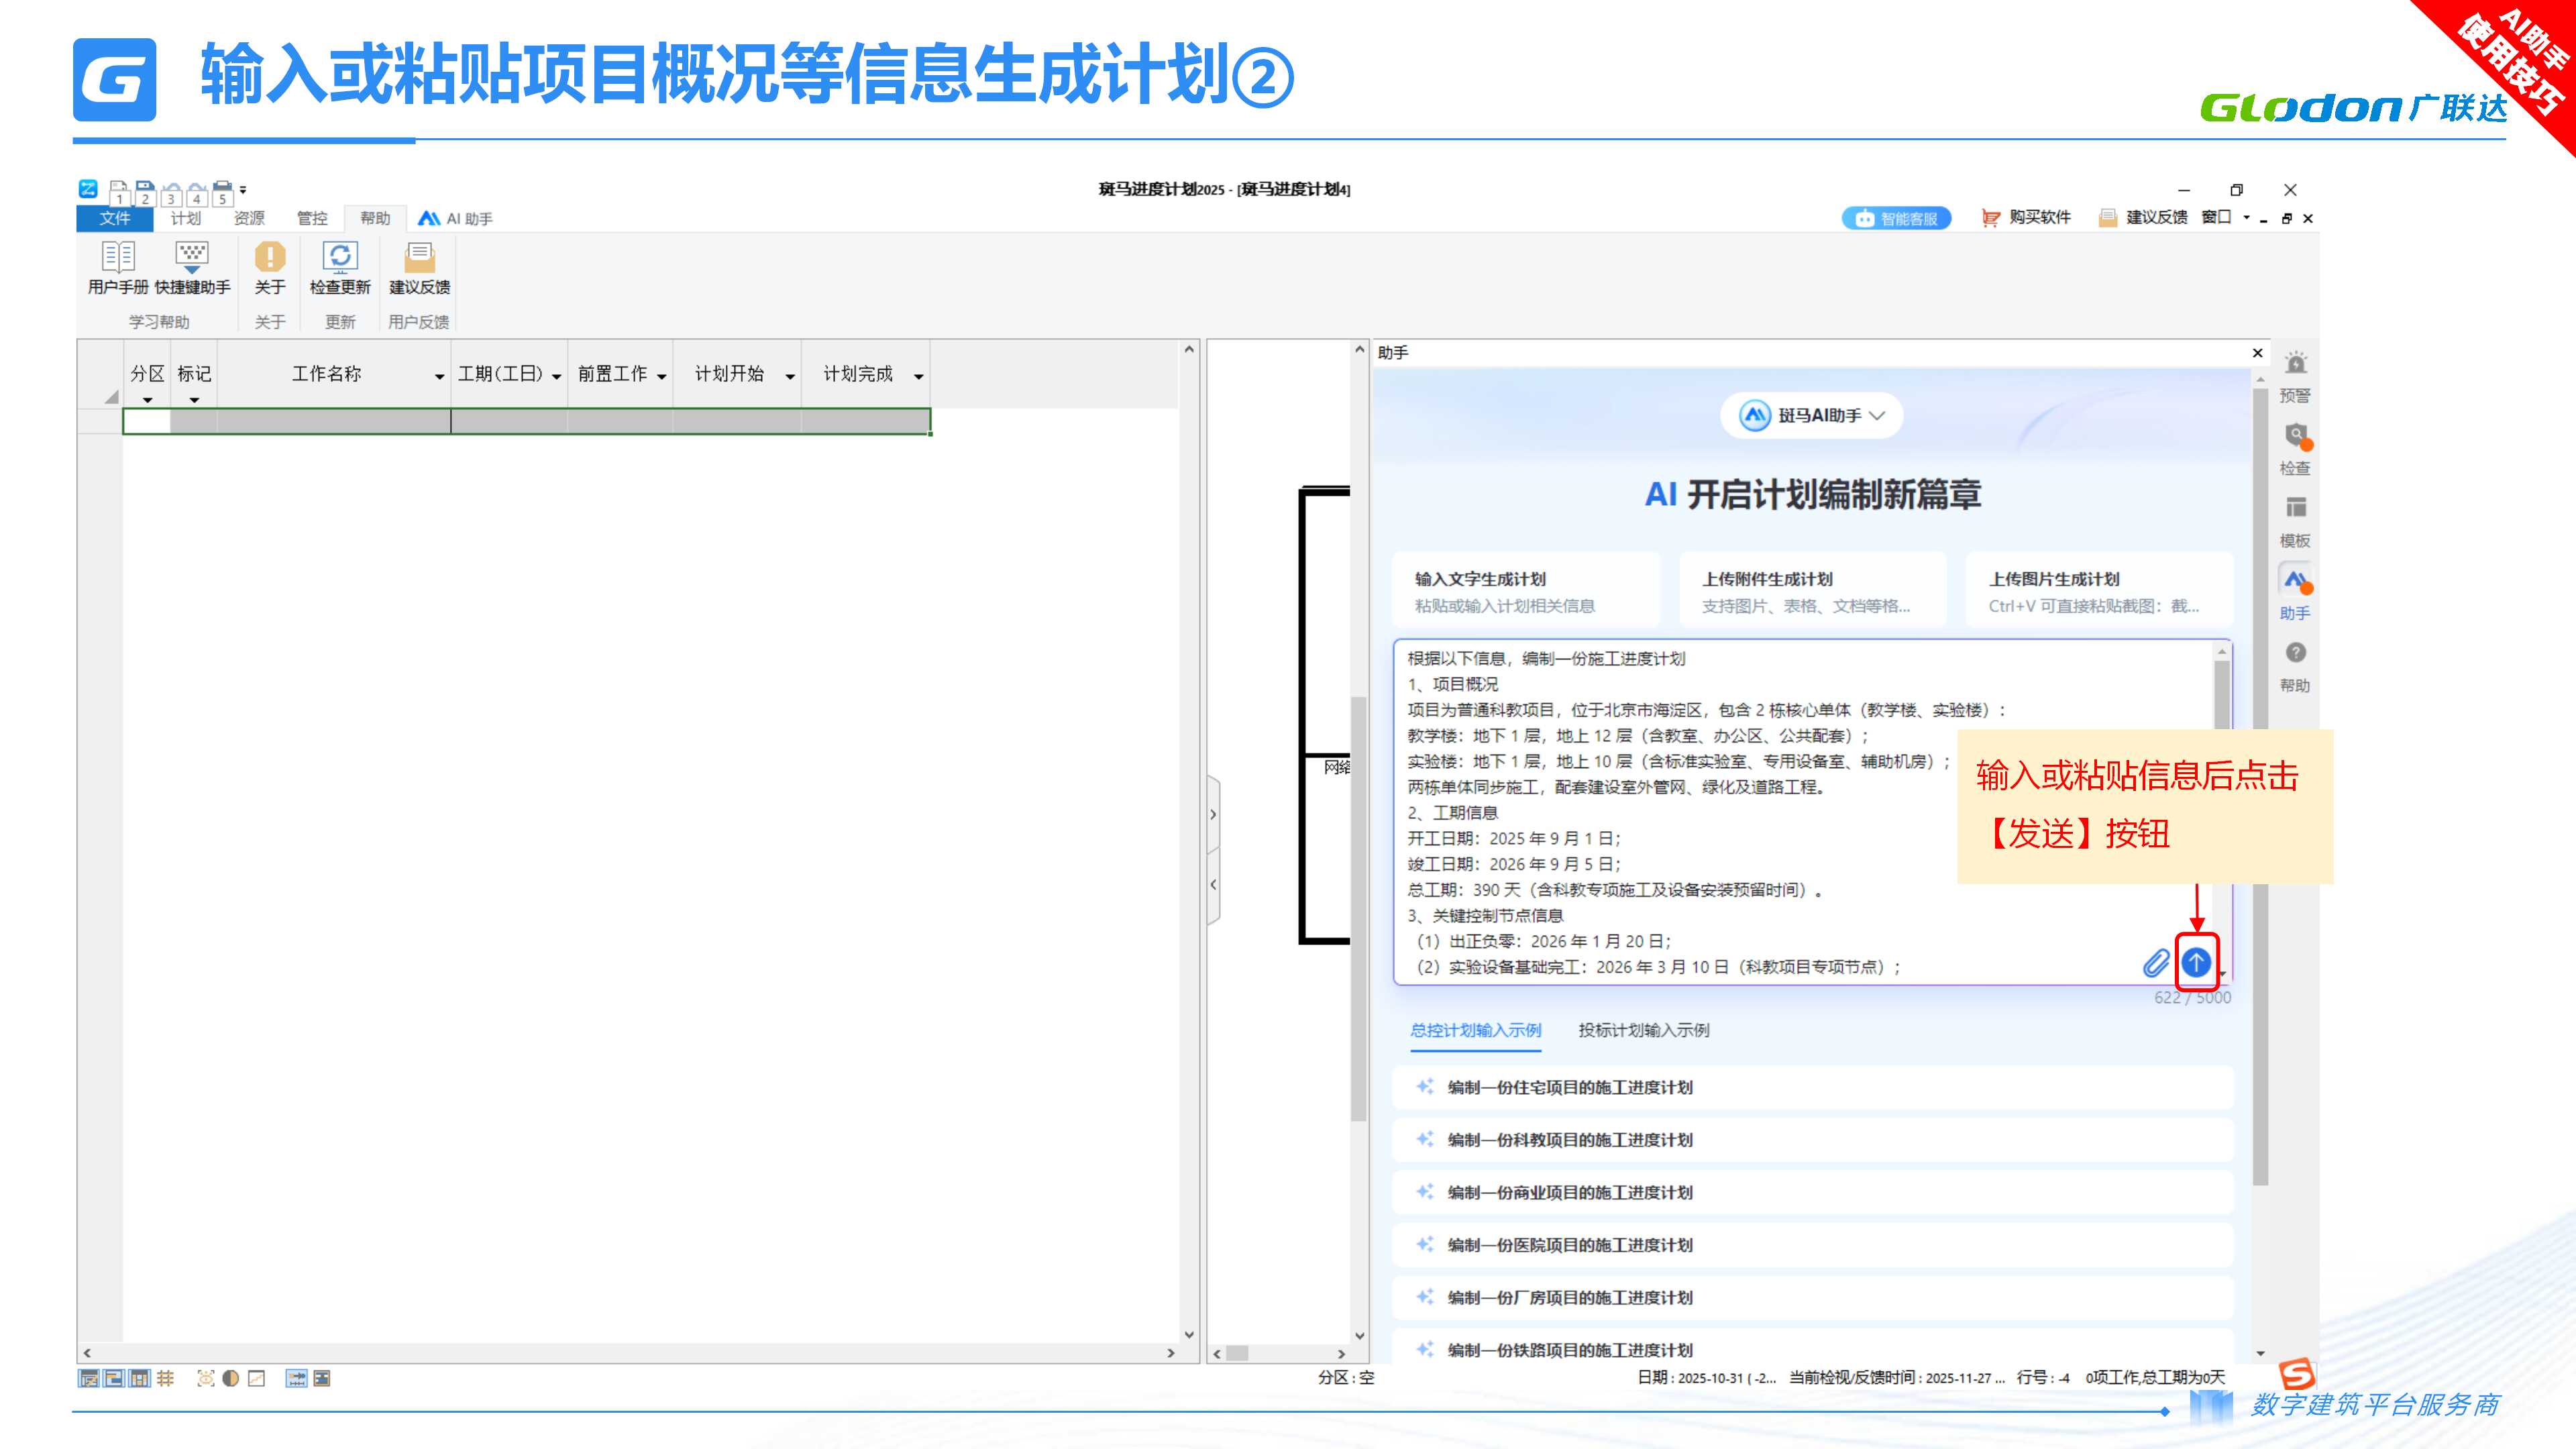Choose 编制一份科教项目的施工进度计划 example
Viewport: 2576px width, 1449px height.
tap(1569, 1139)
